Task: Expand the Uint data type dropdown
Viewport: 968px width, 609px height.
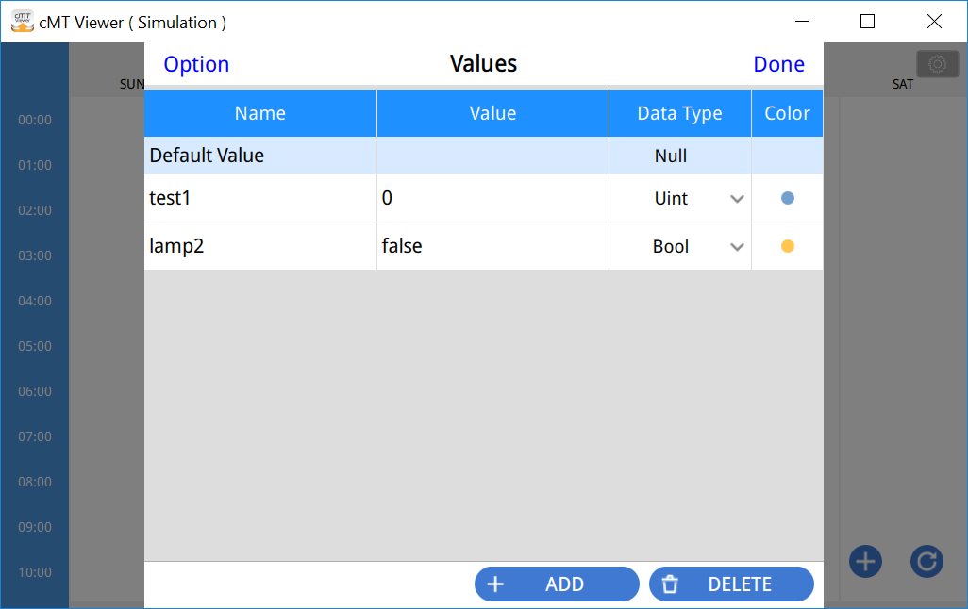Action: coord(737,199)
